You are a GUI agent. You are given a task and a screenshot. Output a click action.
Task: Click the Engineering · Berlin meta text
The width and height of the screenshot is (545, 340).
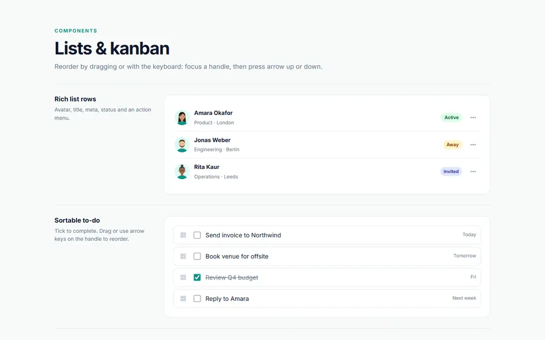click(216, 150)
